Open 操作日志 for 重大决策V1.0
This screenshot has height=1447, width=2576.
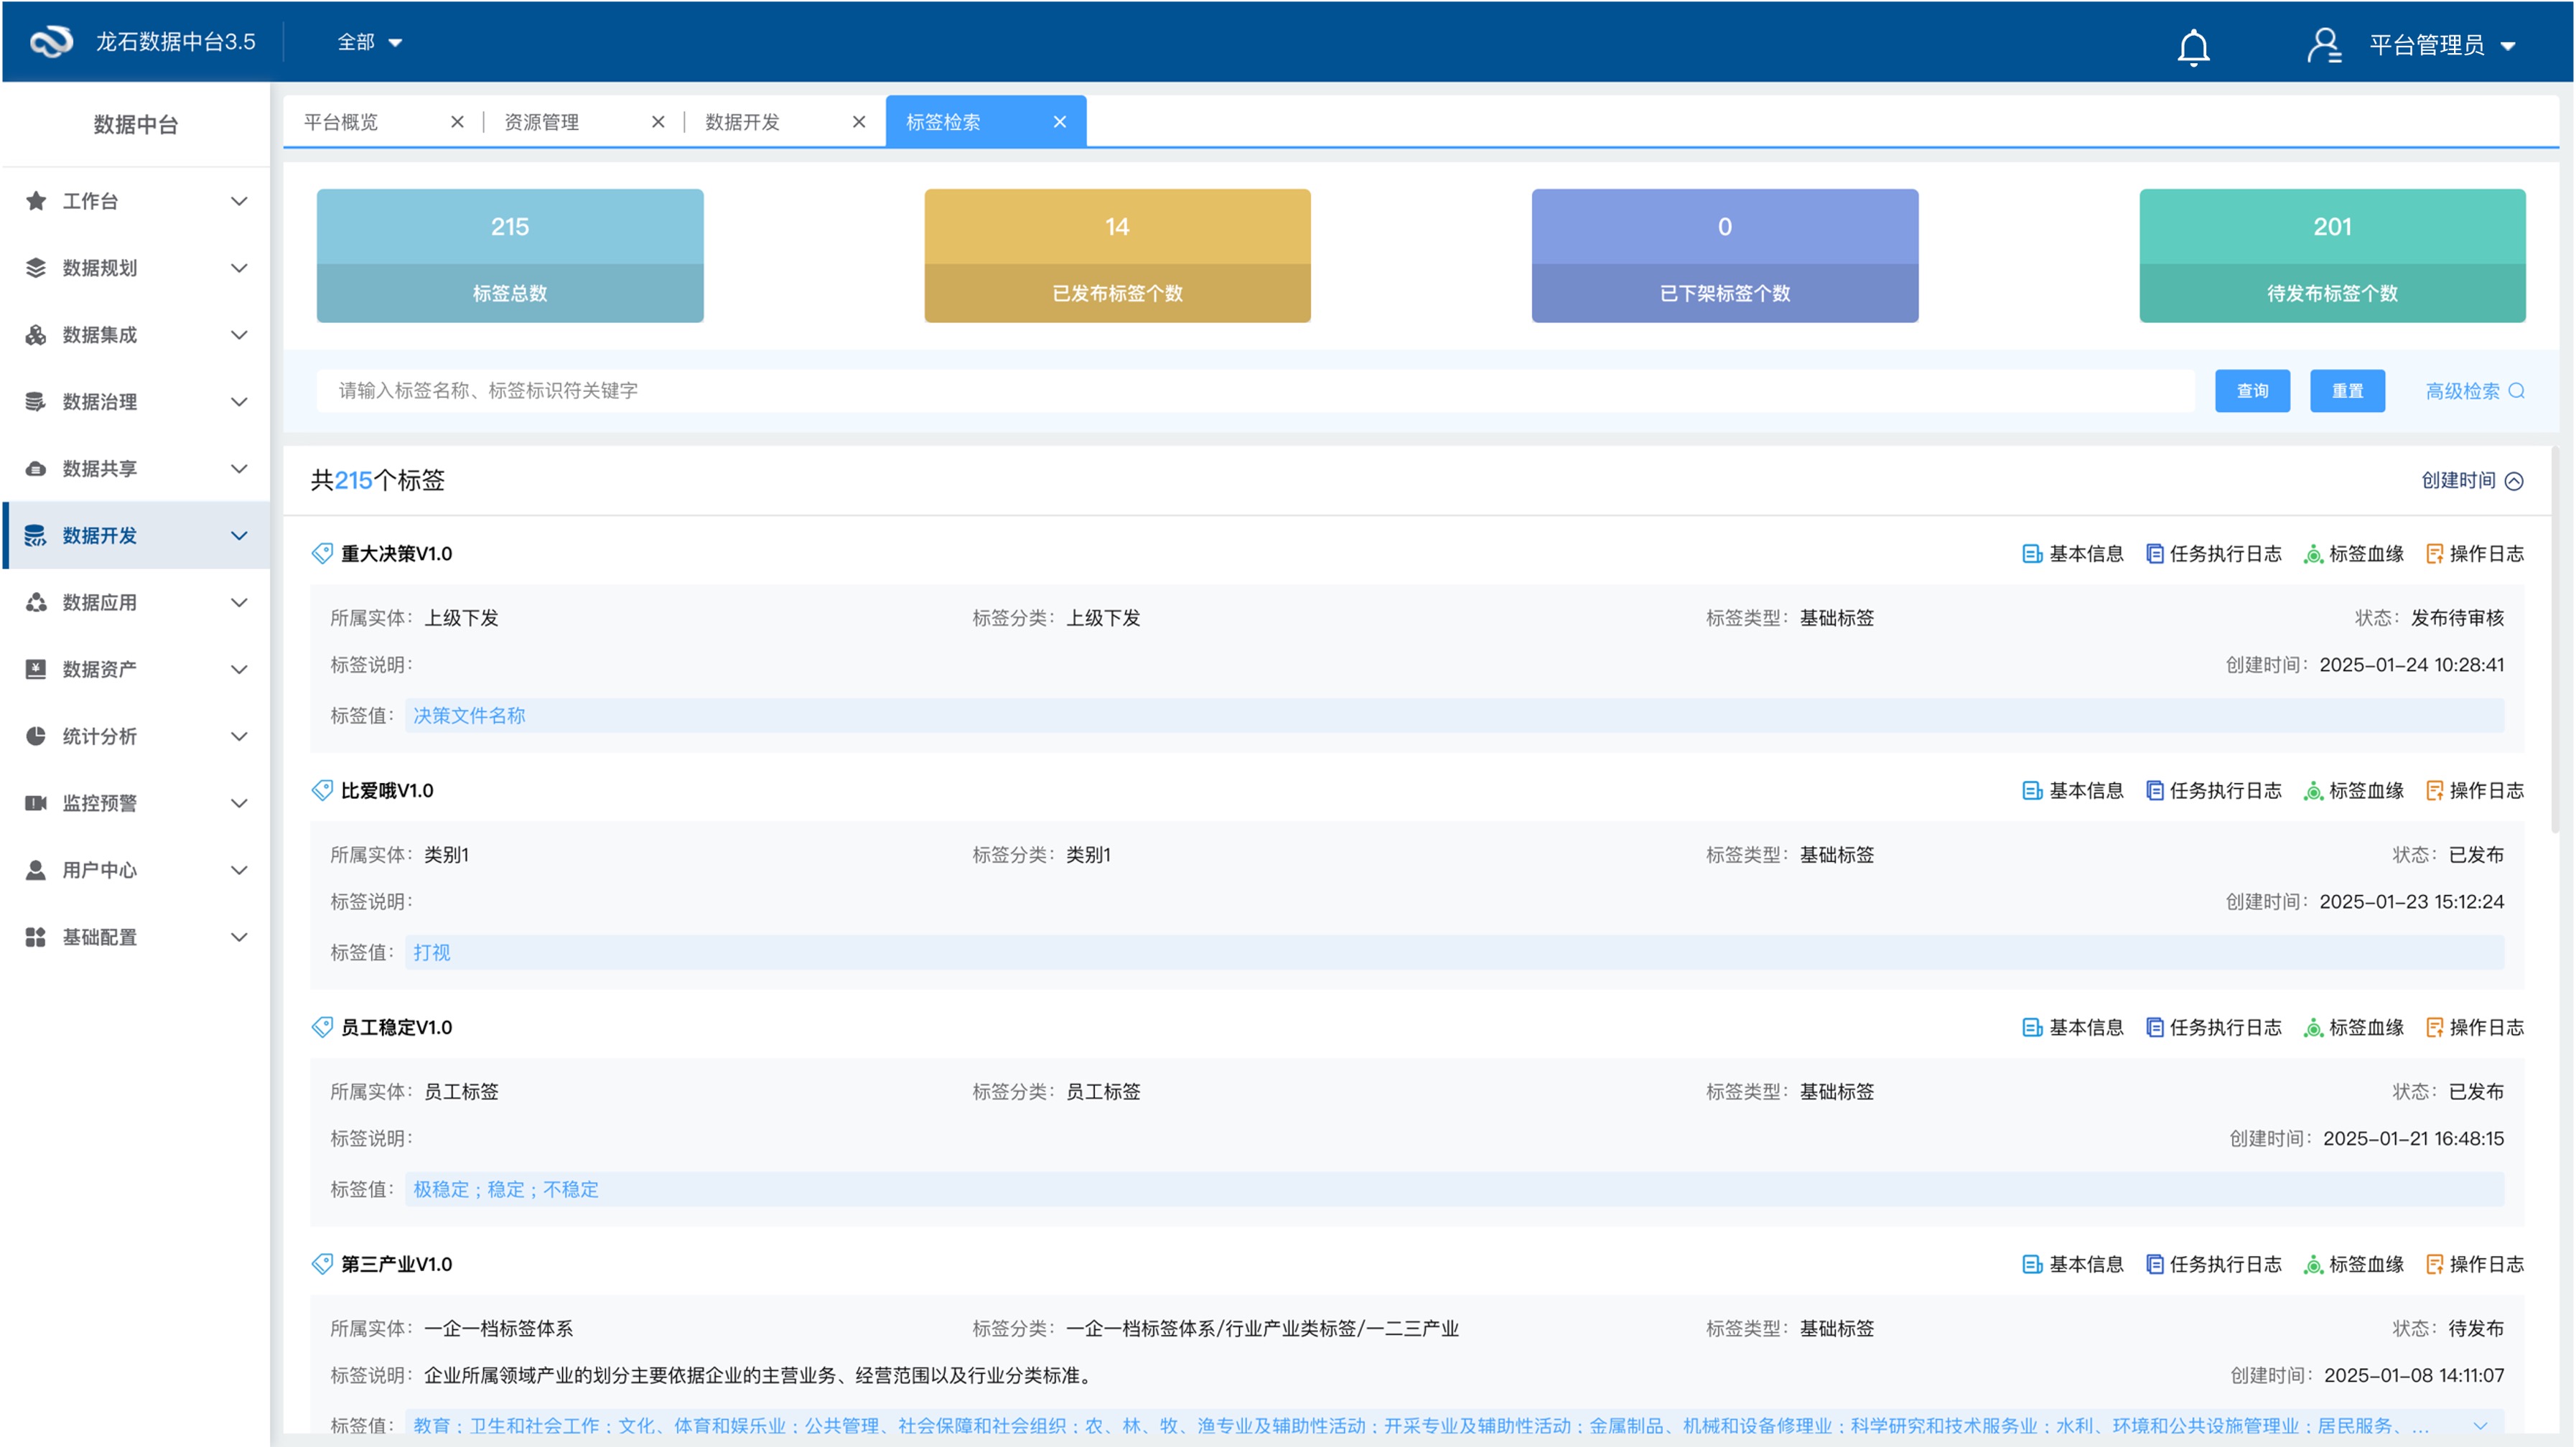pyautogui.click(x=2475, y=553)
